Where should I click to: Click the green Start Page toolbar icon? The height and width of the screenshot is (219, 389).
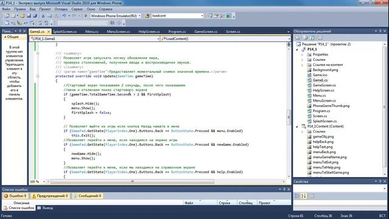pos(229,16)
